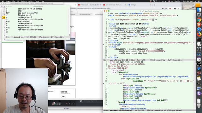Screen dimensions: 202x113
Task: Open Spotlight search in menu bar
Action: [x=195, y=1]
